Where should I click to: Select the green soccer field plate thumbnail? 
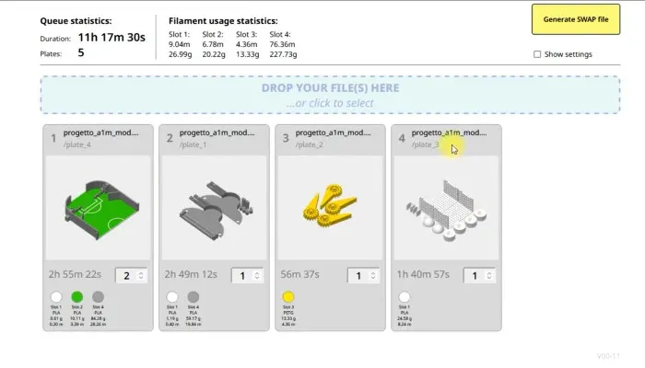pyautogui.click(x=98, y=208)
